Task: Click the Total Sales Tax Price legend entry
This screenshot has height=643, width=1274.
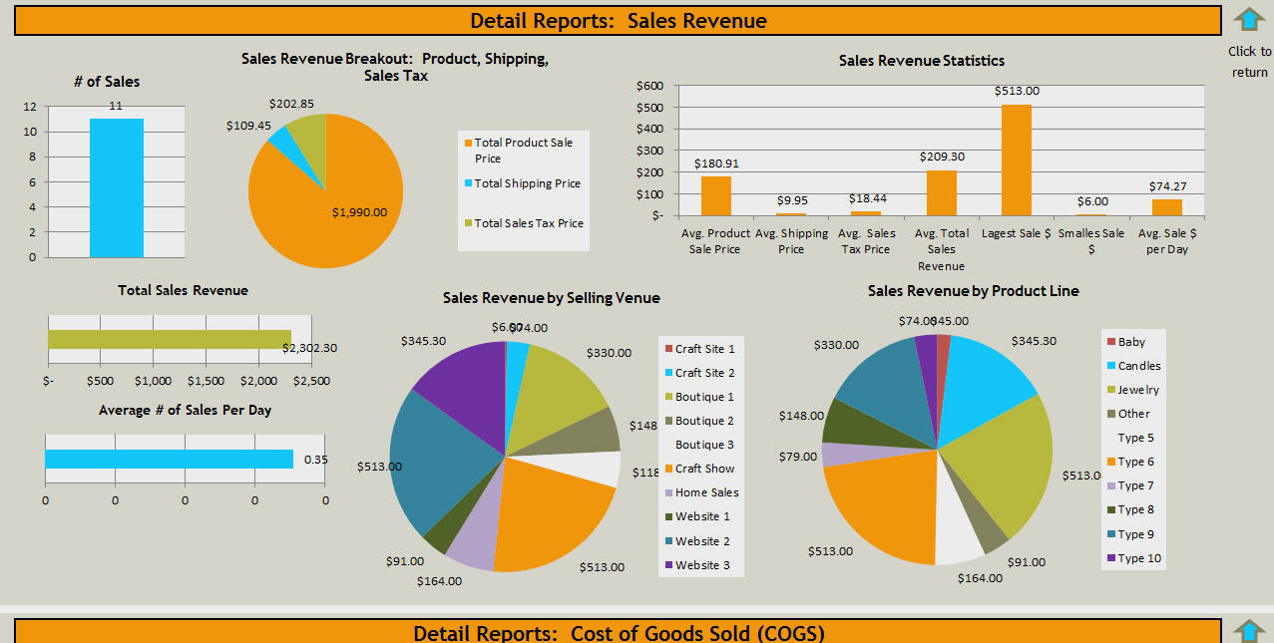Action: 528,223
